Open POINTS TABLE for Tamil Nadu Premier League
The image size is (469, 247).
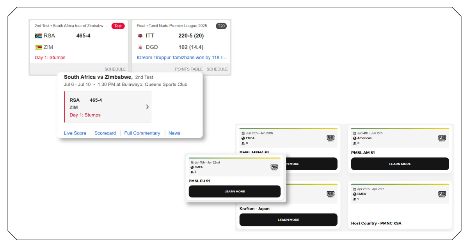pyautogui.click(x=188, y=69)
